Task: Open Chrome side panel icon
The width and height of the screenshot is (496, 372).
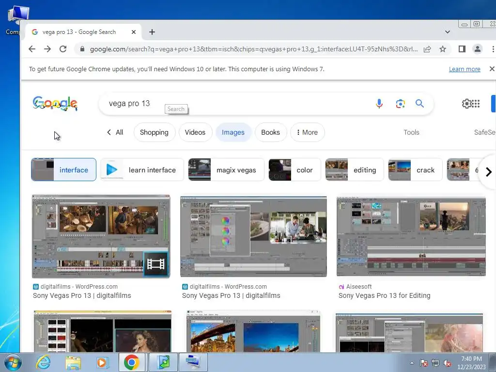Action: (x=462, y=49)
